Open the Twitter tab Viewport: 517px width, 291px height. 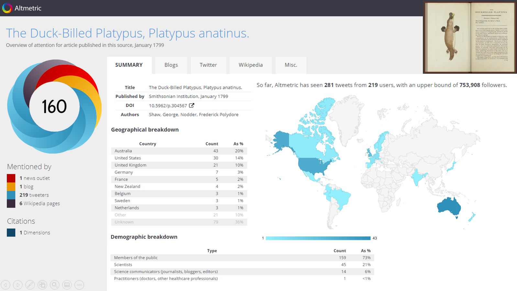tap(208, 65)
